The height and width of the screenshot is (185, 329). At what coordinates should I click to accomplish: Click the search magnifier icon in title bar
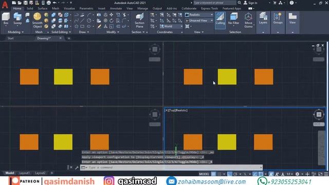point(240,3)
